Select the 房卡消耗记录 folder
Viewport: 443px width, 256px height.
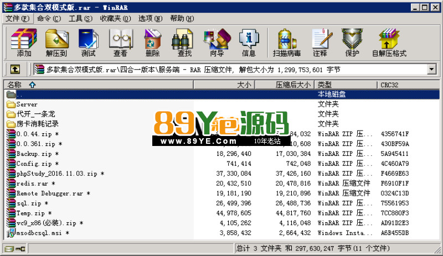(x=38, y=124)
